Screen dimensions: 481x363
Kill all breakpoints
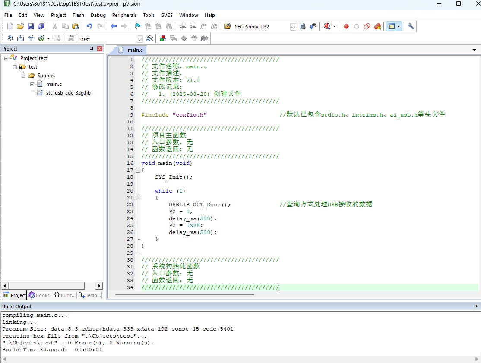click(x=377, y=26)
